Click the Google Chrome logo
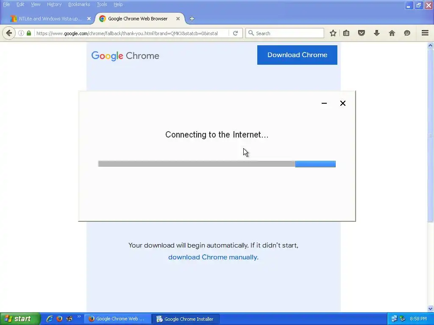This screenshot has width=434, height=325. 125,56
